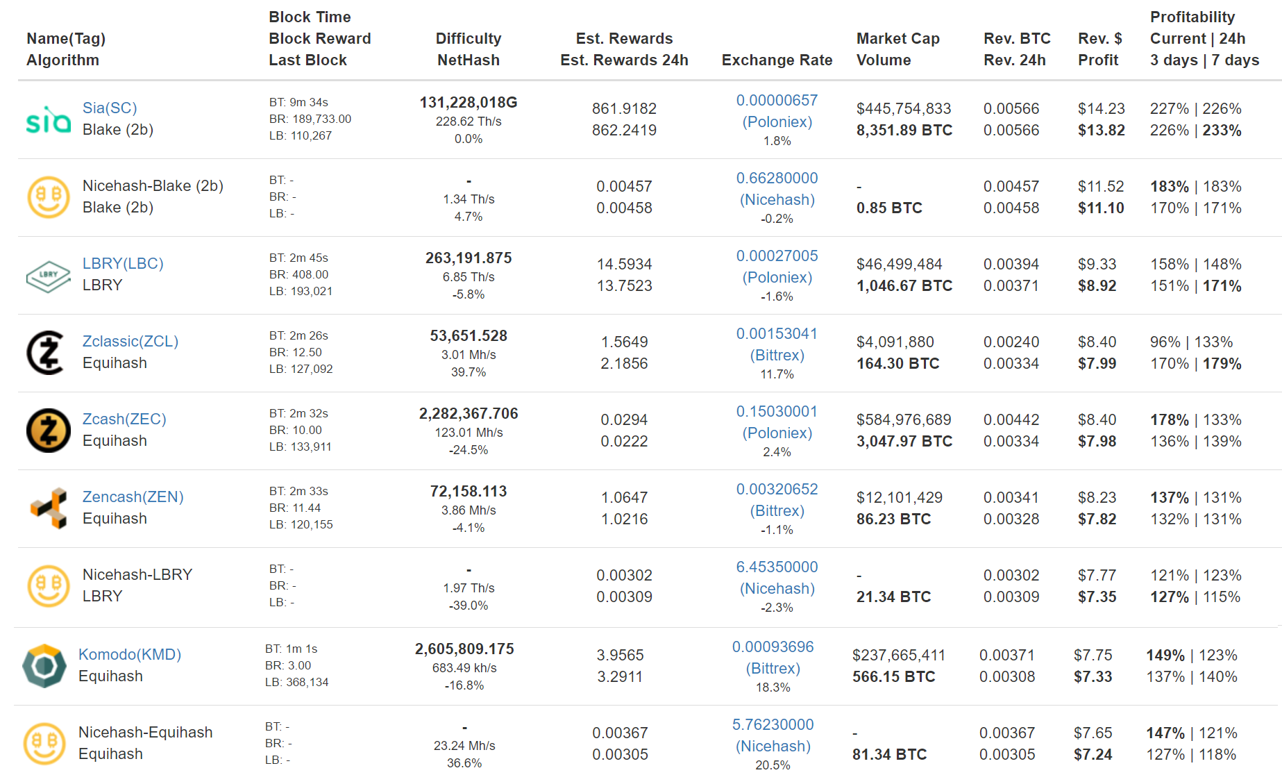Click the Profitability column header

(x=1192, y=17)
